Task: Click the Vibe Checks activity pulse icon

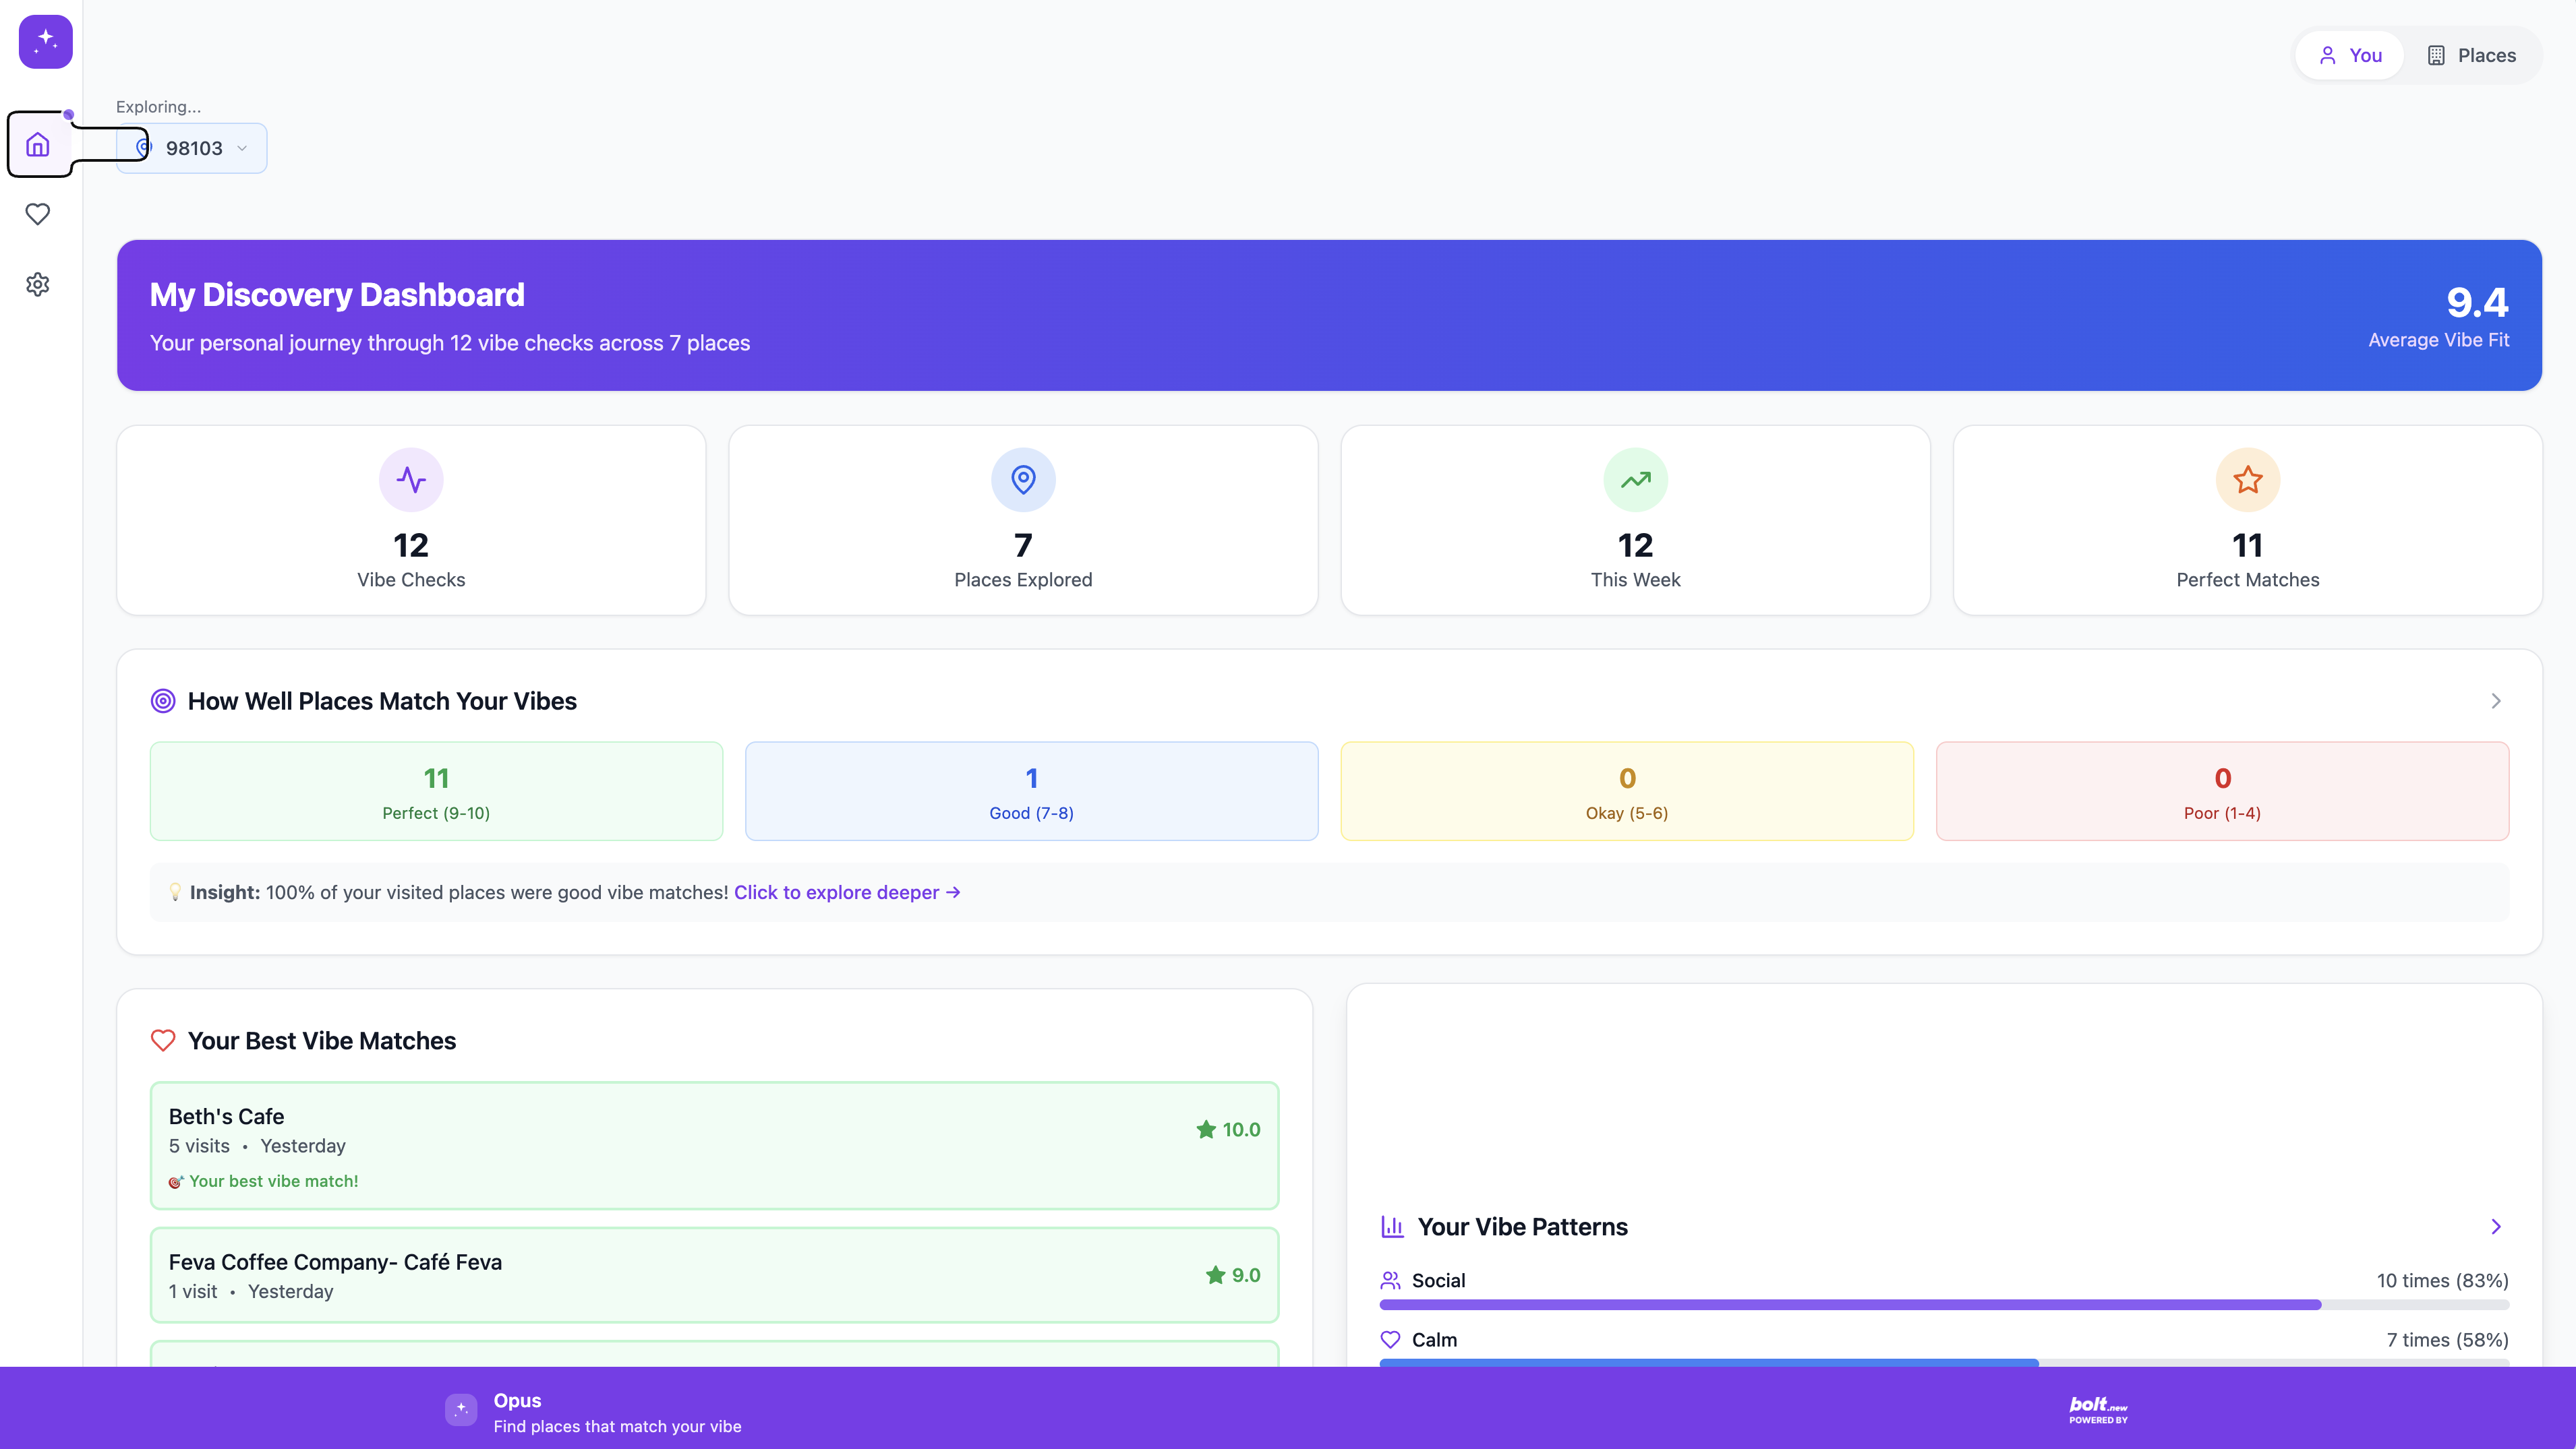Action: (x=411, y=480)
